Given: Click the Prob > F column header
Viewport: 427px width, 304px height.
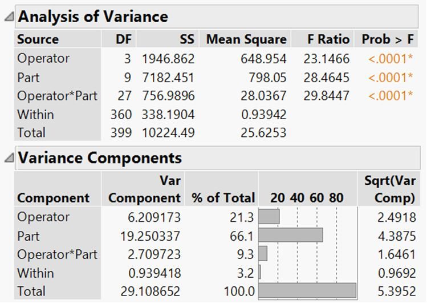Looking at the screenshot, I should pos(386,39).
